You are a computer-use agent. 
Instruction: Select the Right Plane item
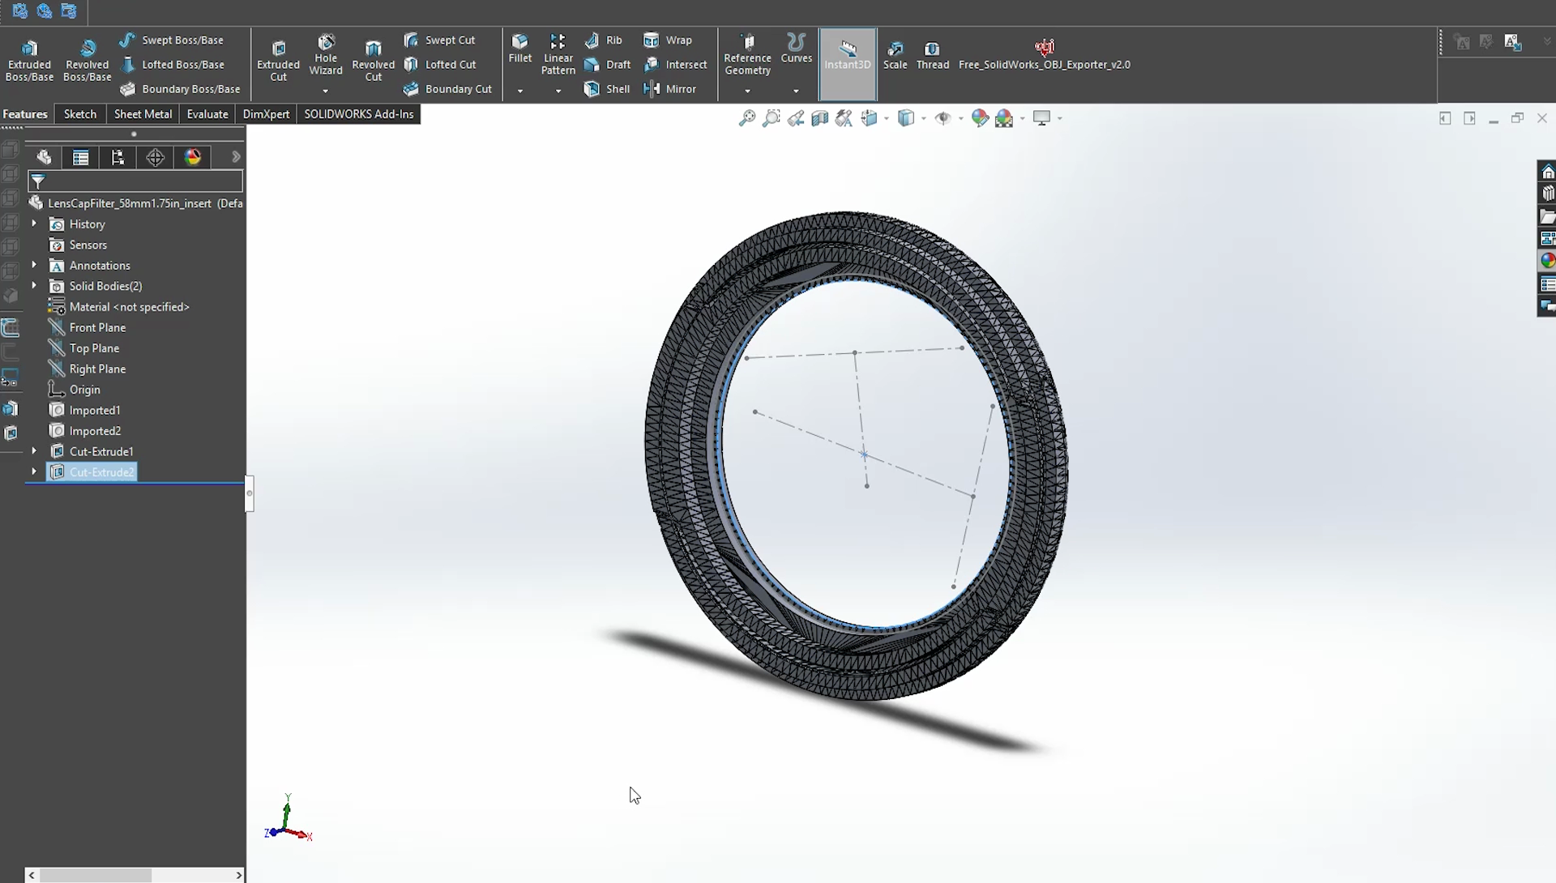[x=87, y=369]
